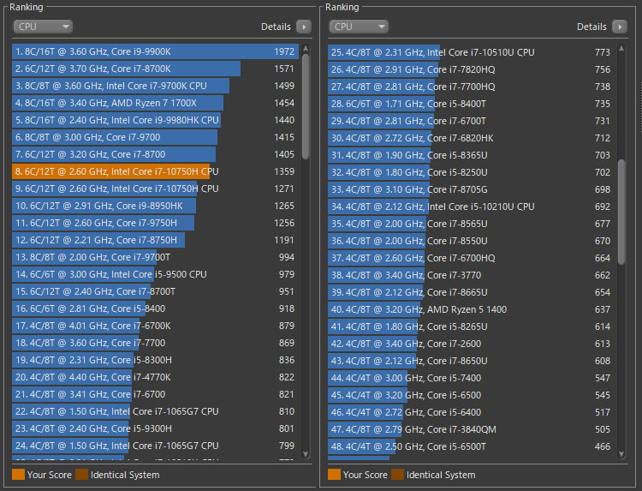Select the Core i9-8950HK row

click(156, 206)
